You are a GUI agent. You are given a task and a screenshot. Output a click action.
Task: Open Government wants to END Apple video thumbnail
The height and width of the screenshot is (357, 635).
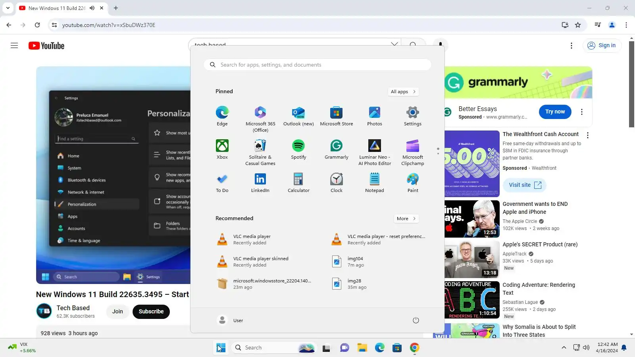(x=472, y=219)
